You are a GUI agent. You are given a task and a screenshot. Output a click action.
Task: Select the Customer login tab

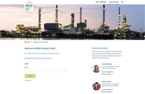coord(114,2)
